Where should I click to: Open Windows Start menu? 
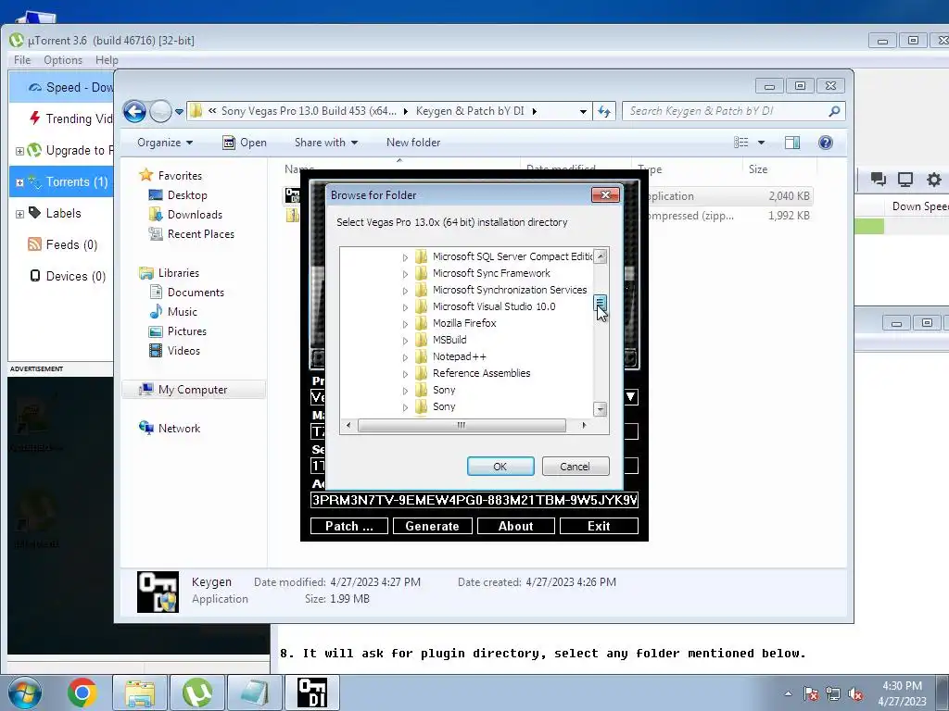[x=24, y=692]
